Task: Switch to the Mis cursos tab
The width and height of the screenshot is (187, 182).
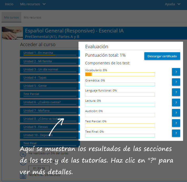Action: pyautogui.click(x=11, y=17)
